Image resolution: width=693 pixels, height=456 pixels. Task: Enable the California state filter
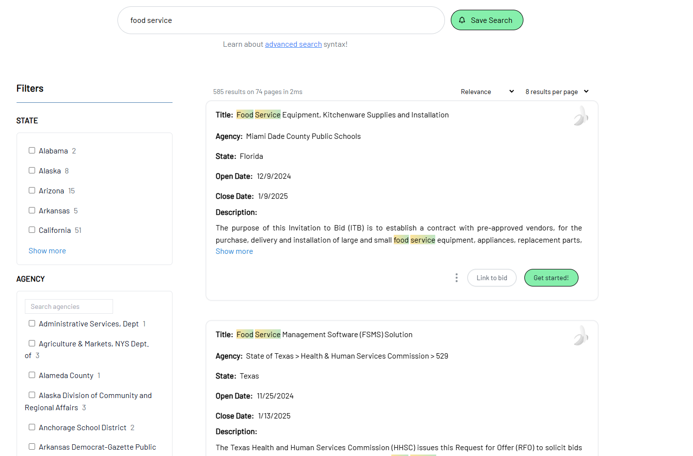point(32,230)
